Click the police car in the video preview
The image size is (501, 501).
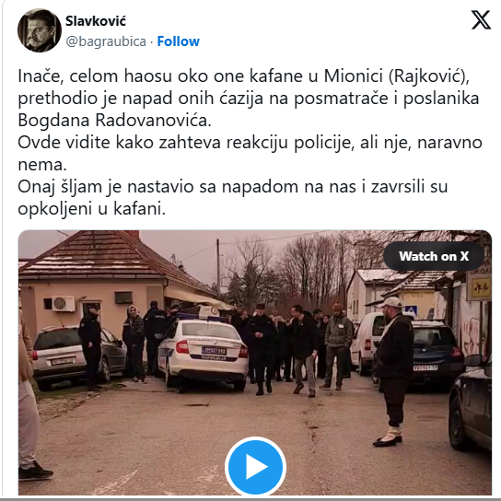pyautogui.click(x=204, y=353)
